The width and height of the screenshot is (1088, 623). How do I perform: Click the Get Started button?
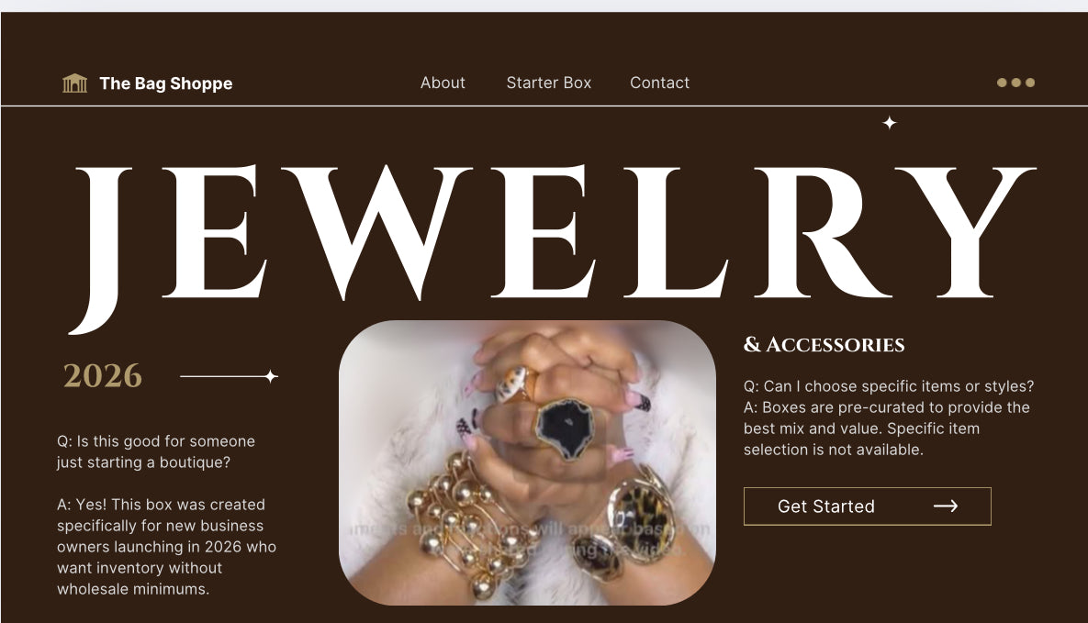pyautogui.click(x=868, y=506)
